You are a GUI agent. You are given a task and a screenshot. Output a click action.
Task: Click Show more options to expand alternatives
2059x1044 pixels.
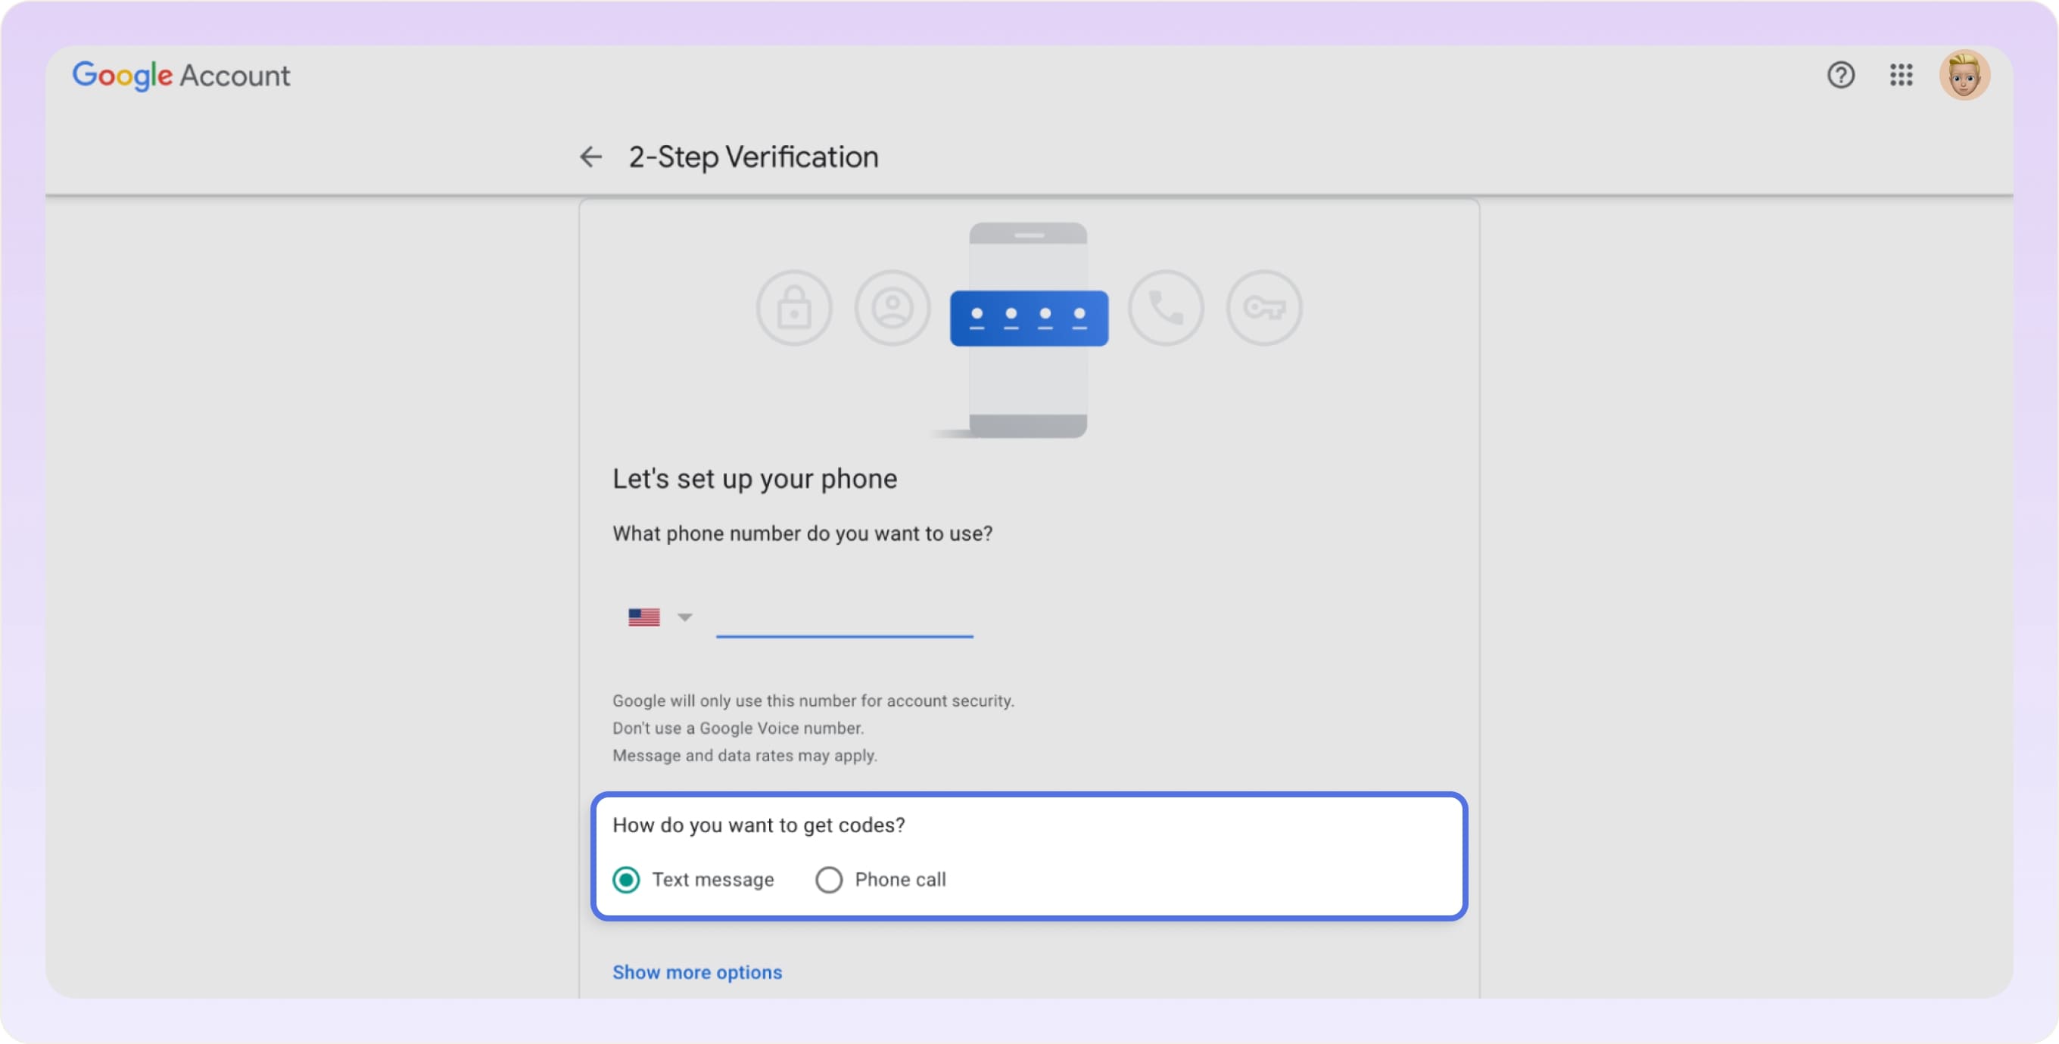pyautogui.click(x=697, y=972)
